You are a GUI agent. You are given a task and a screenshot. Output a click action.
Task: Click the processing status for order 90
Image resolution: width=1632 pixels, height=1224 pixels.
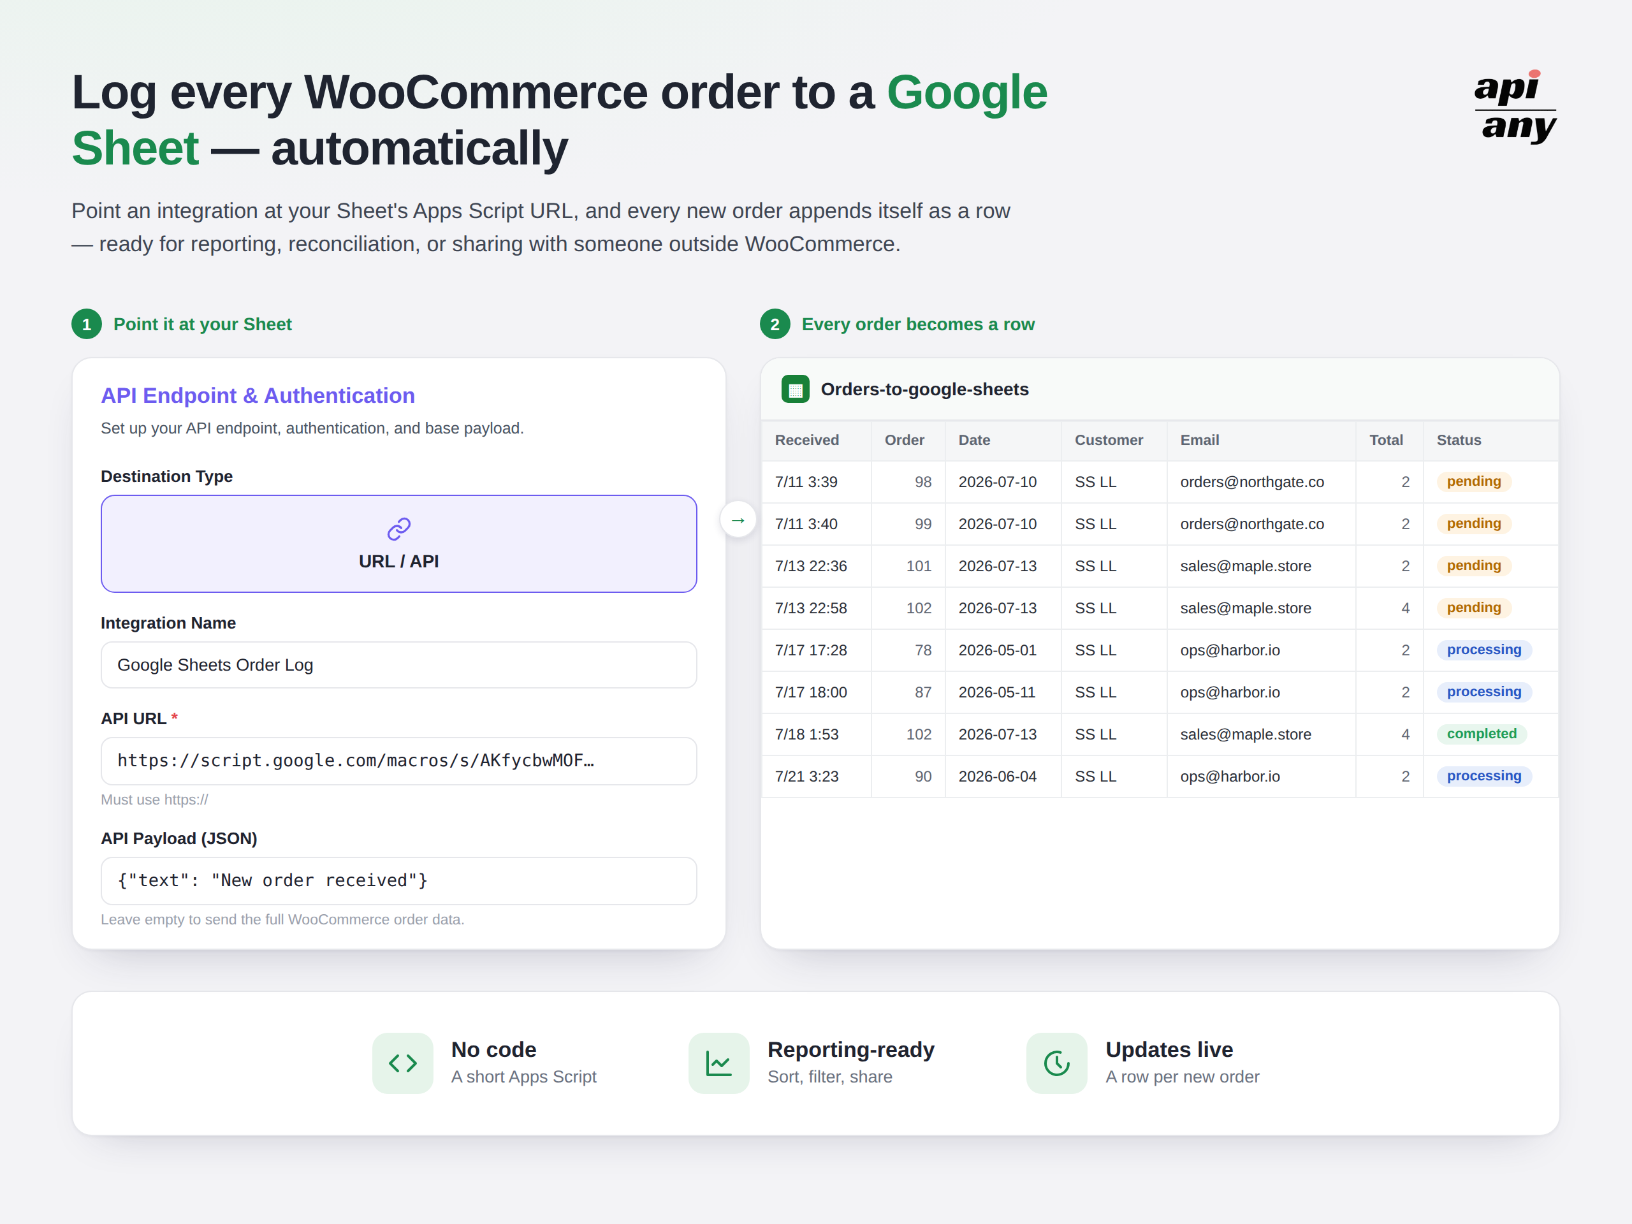[1483, 776]
